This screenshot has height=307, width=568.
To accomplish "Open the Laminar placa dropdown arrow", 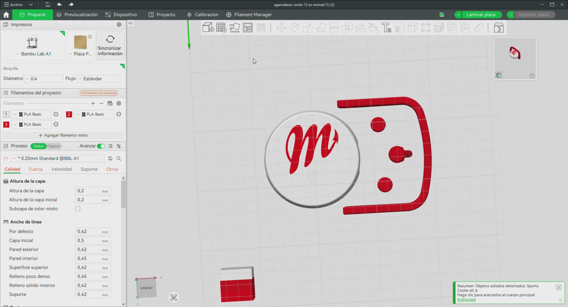I will (x=458, y=15).
